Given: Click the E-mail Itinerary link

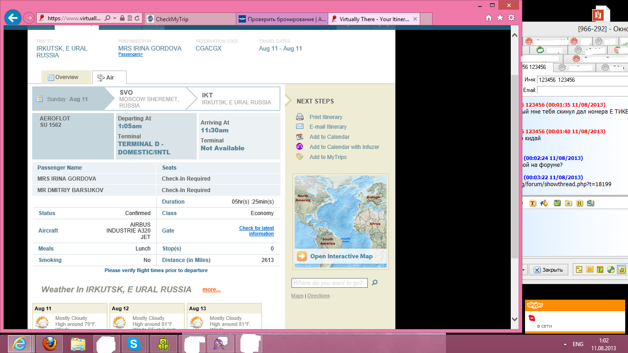Looking at the screenshot, I should click(328, 127).
